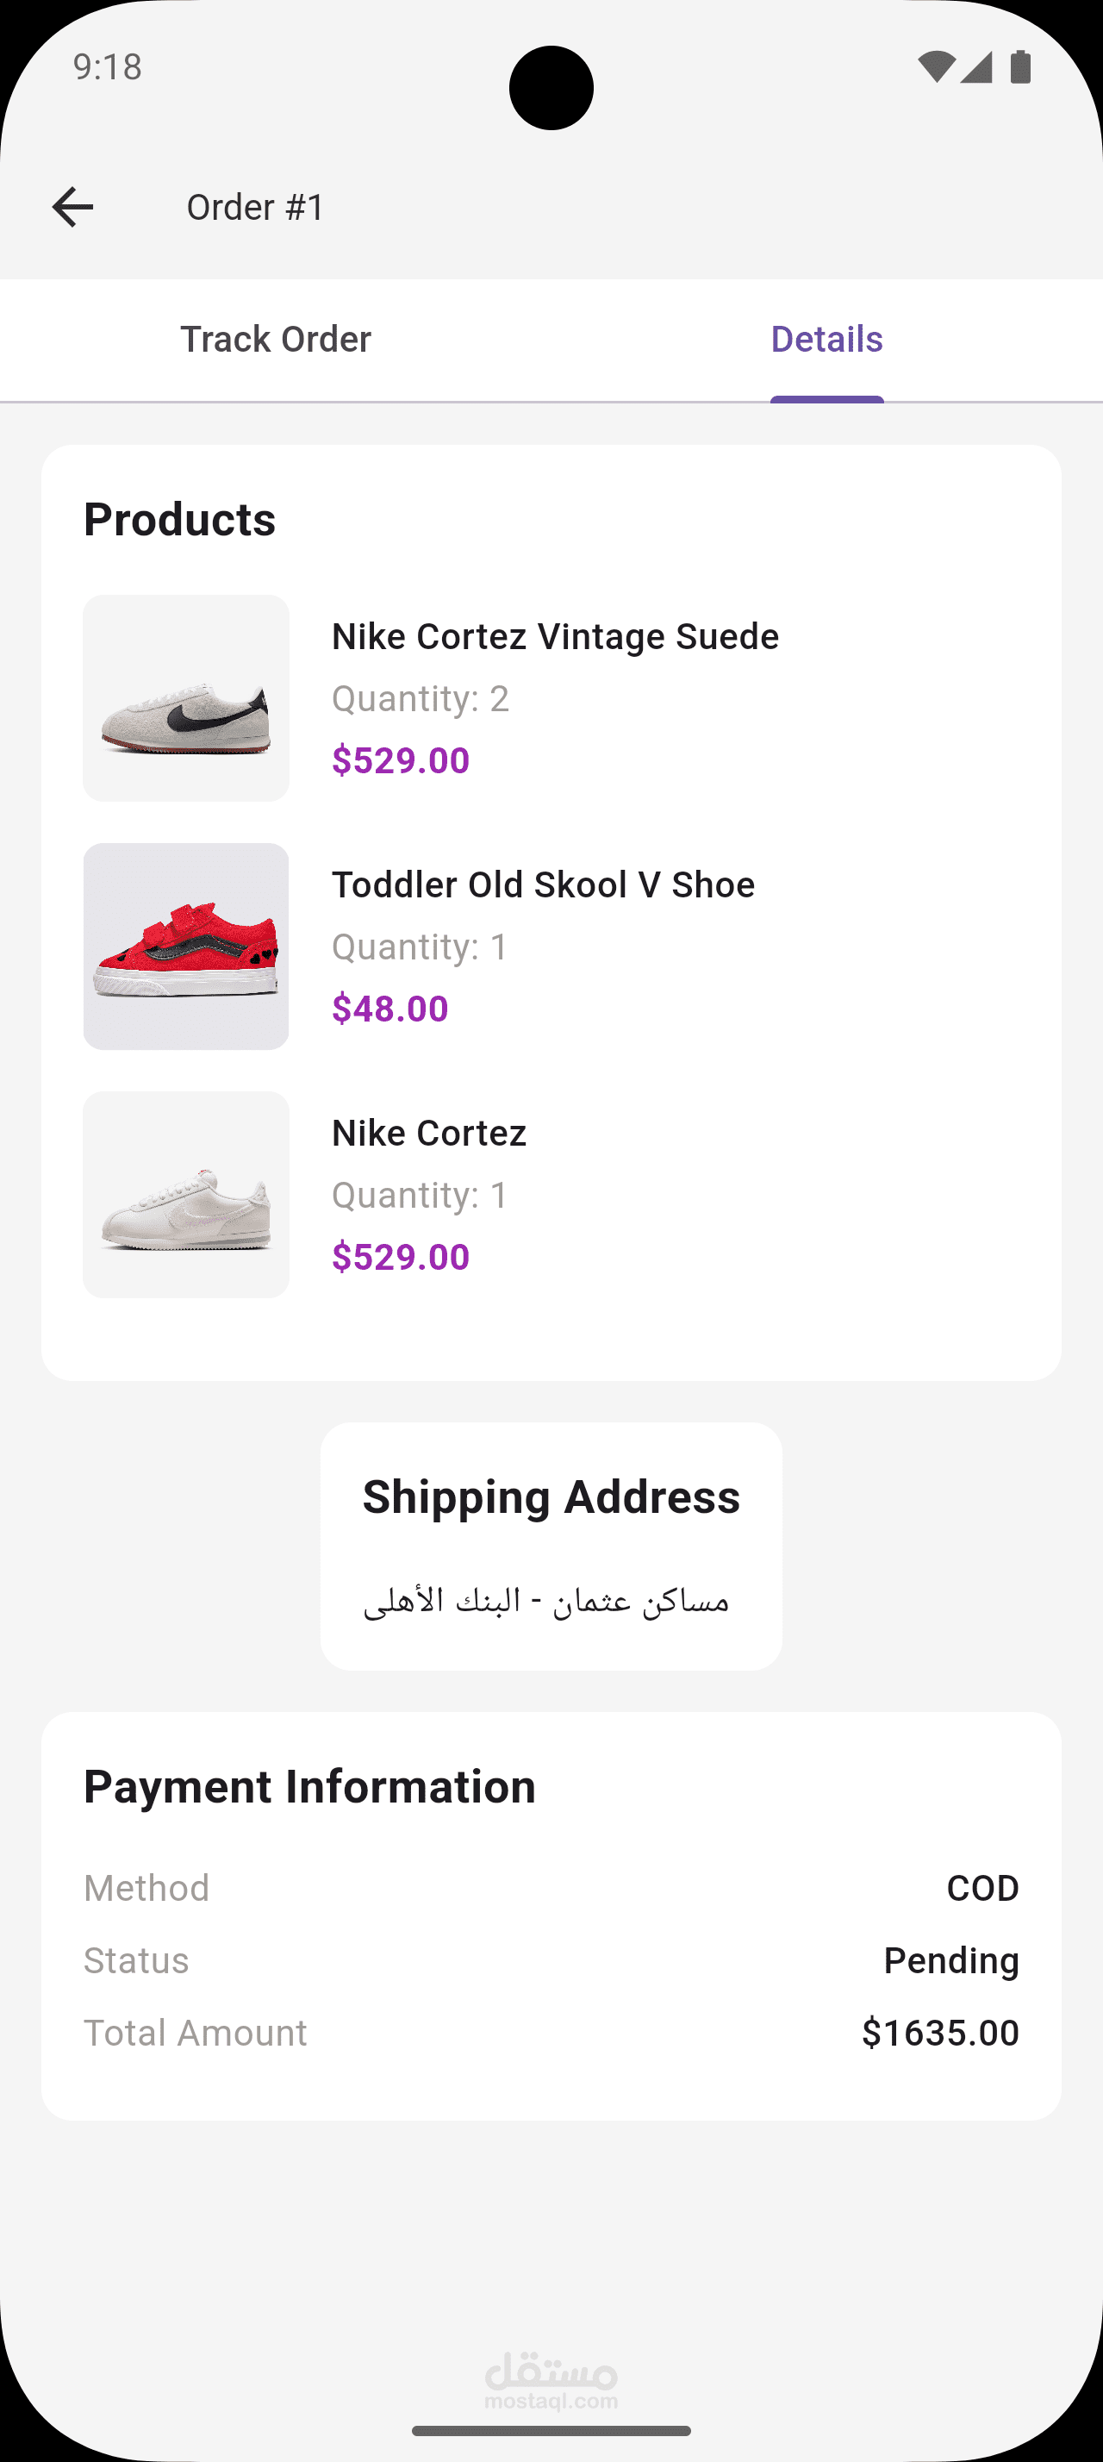Tap the cellular signal icon
1103x2462 pixels.
pyautogui.click(x=977, y=67)
